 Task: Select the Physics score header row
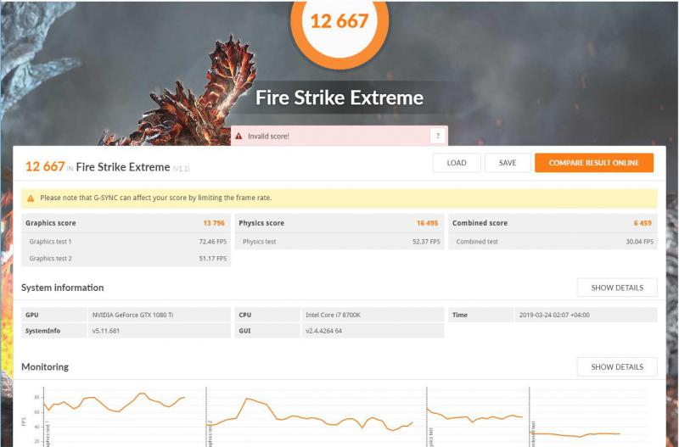339,223
